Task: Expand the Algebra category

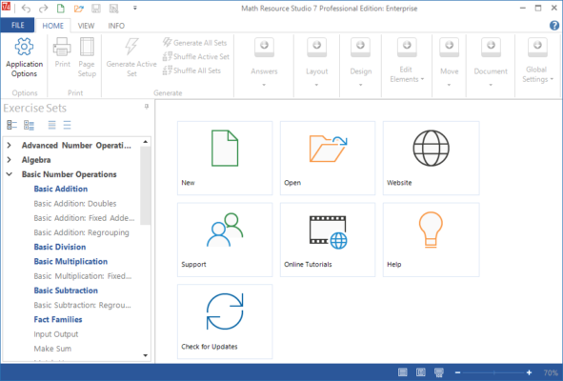Action: 10,160
